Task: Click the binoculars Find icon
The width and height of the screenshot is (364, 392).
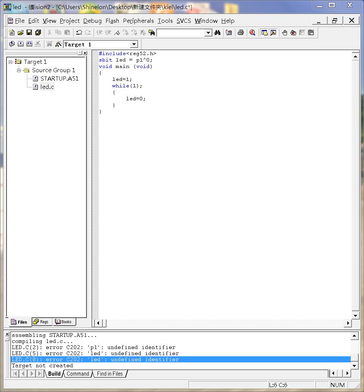Action: click(x=217, y=33)
